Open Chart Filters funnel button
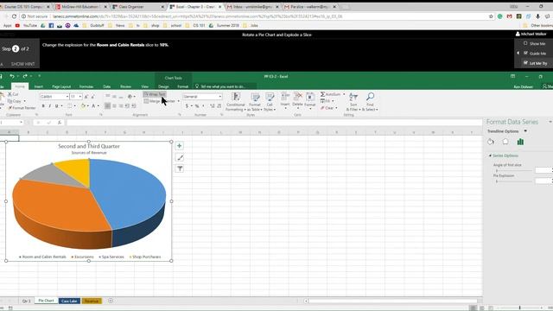Image resolution: width=553 pixels, height=311 pixels. click(x=180, y=169)
